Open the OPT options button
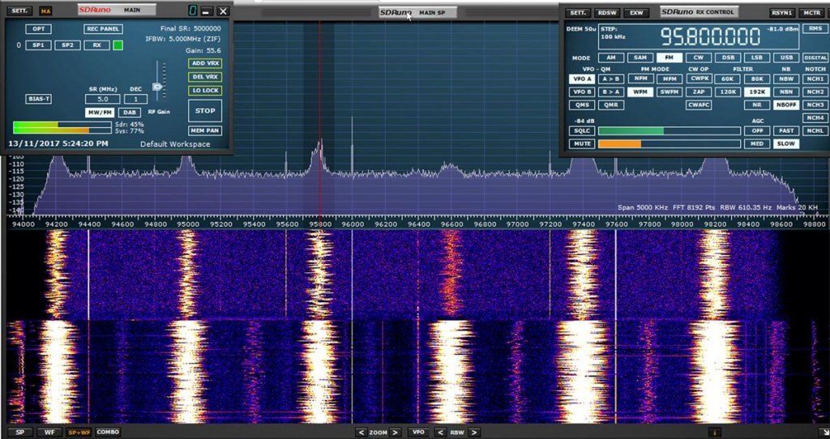The height and width of the screenshot is (439, 830). (x=39, y=29)
